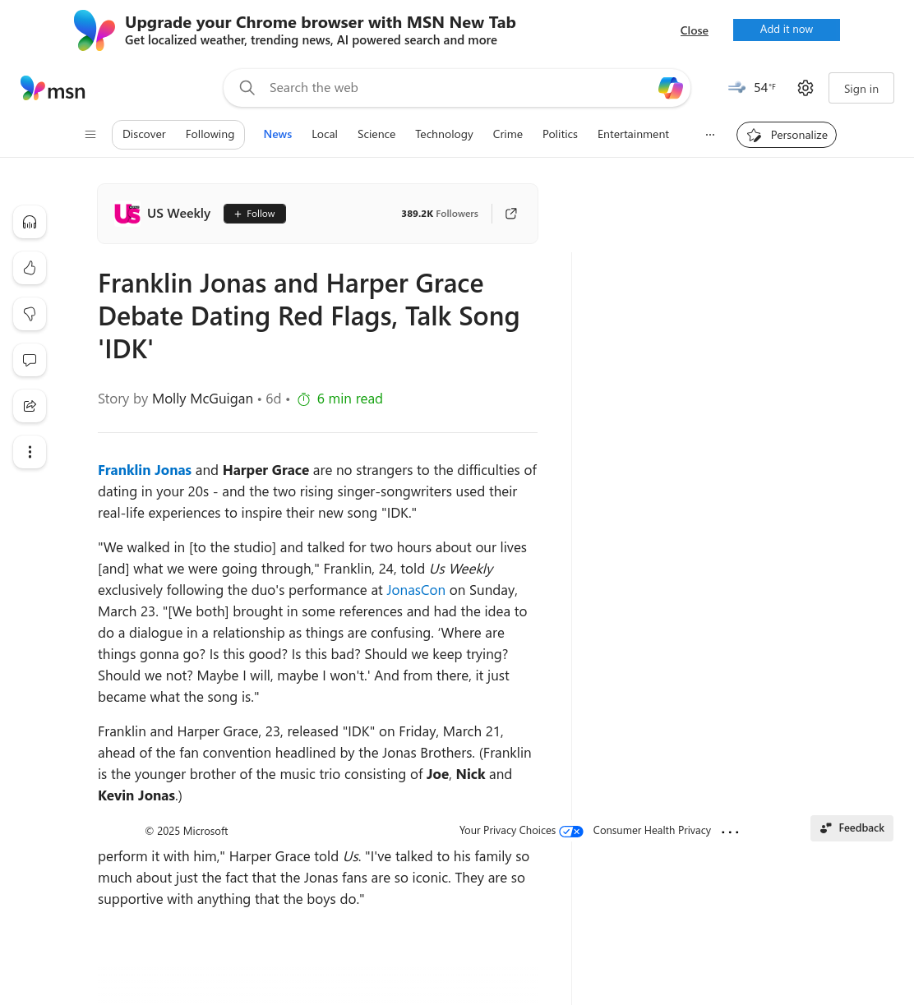The image size is (914, 1005).
Task: Click the article headline about Franklin Jonas
Action: [309, 316]
